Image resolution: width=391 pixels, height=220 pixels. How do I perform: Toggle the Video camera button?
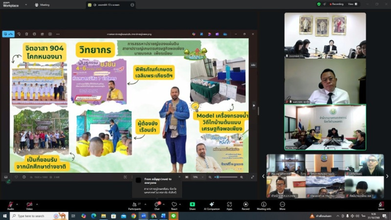tap(29, 205)
